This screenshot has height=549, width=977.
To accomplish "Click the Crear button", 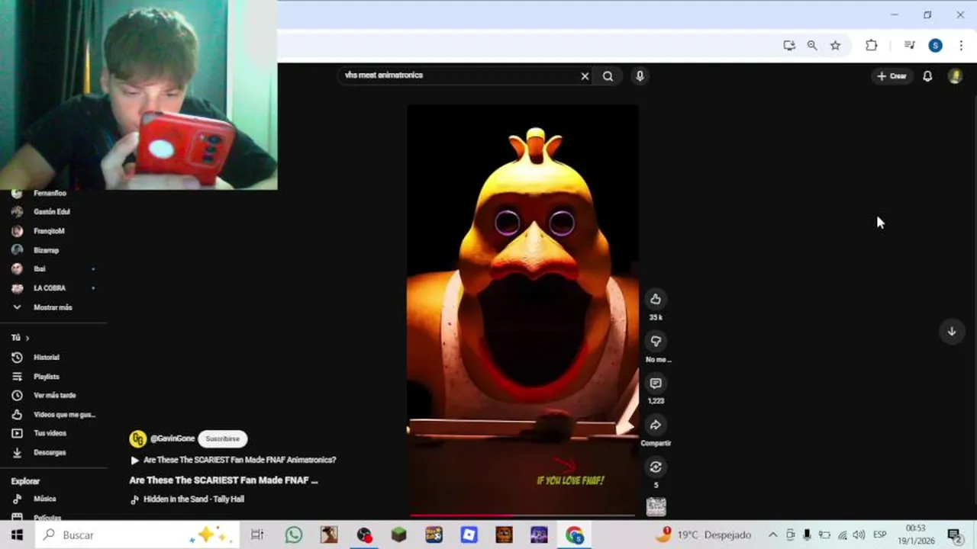I will click(x=892, y=76).
